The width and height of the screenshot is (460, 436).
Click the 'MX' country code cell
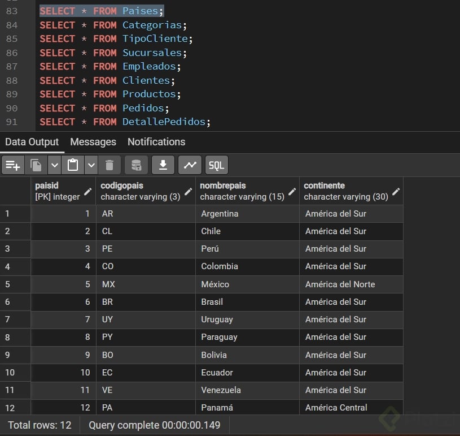pyautogui.click(x=146, y=284)
